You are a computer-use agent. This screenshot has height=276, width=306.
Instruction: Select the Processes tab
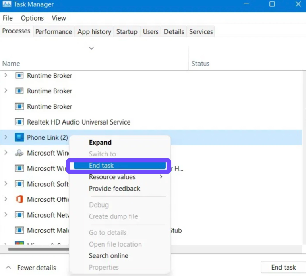16,31
